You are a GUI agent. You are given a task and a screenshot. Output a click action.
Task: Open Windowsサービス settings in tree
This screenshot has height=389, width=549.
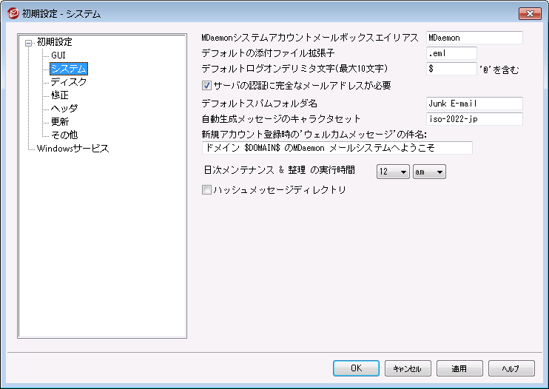pyautogui.click(x=73, y=149)
